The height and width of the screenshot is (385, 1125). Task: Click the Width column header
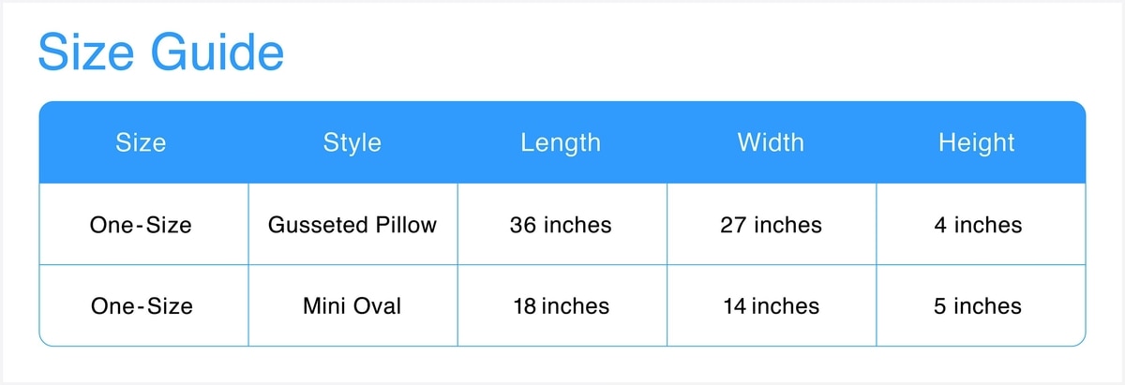click(x=771, y=142)
